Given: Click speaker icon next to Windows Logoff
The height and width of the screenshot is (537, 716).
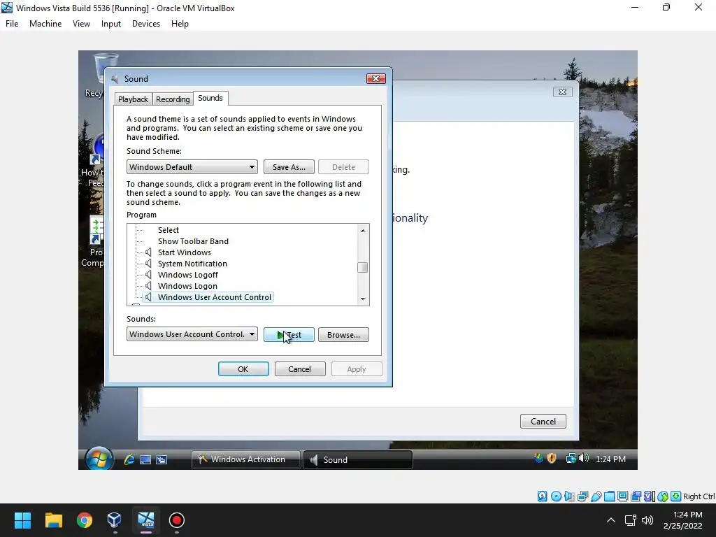Looking at the screenshot, I should [x=148, y=274].
